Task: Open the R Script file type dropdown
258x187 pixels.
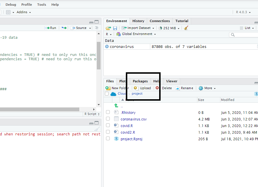Action: 91,114
